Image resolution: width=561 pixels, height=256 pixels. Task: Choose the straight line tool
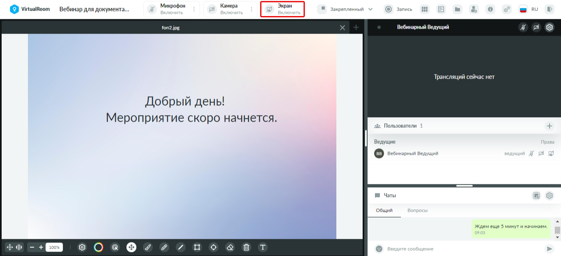(181, 247)
